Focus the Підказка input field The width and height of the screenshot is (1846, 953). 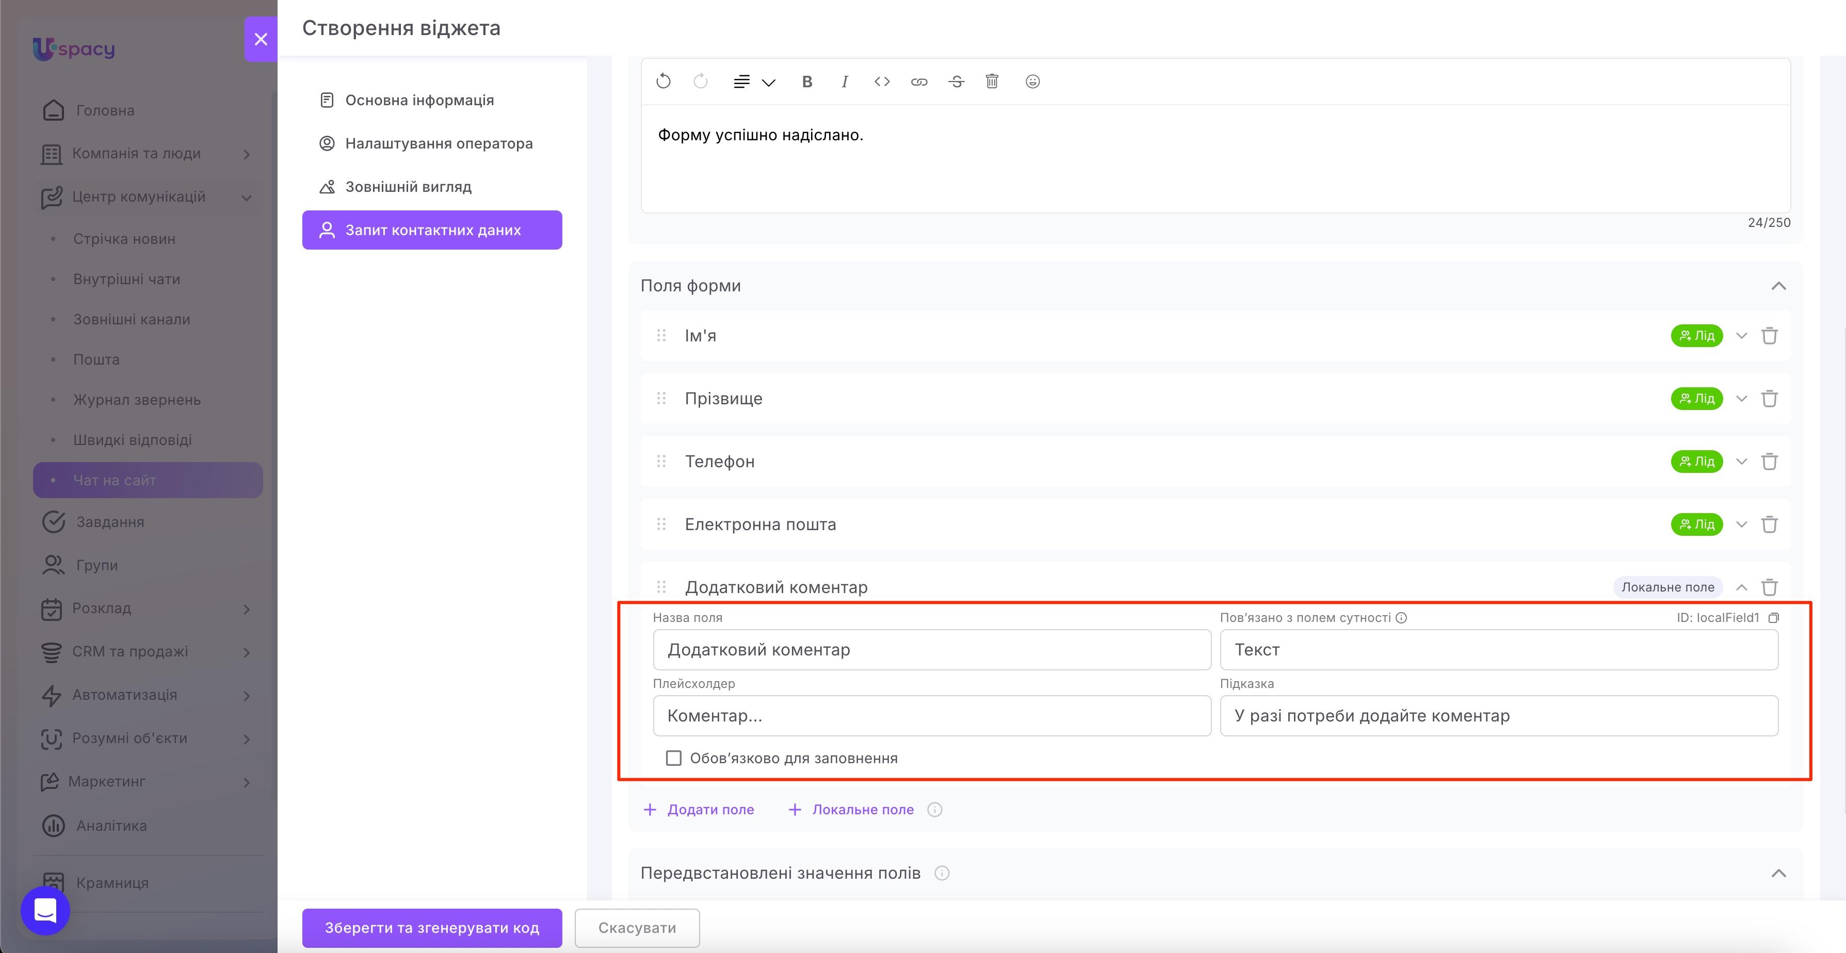coord(1499,716)
